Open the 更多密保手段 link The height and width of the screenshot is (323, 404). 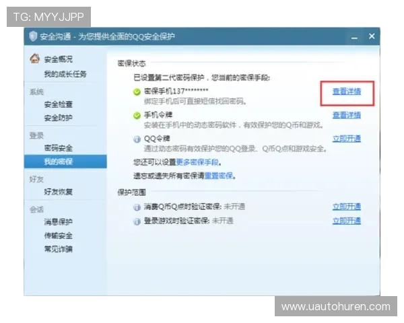[x=197, y=162]
